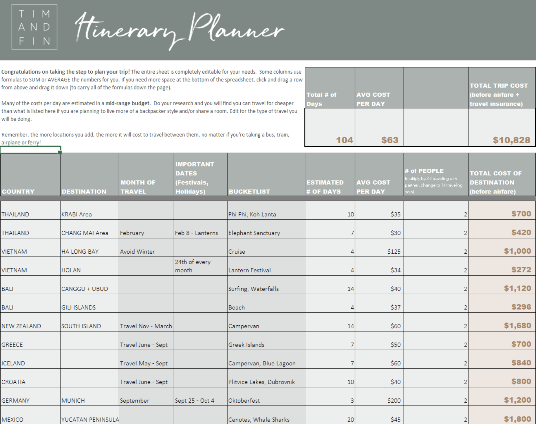Select the Phi Phi, Koh Lanta cell
The height and width of the screenshot is (424, 536).
tap(266, 210)
